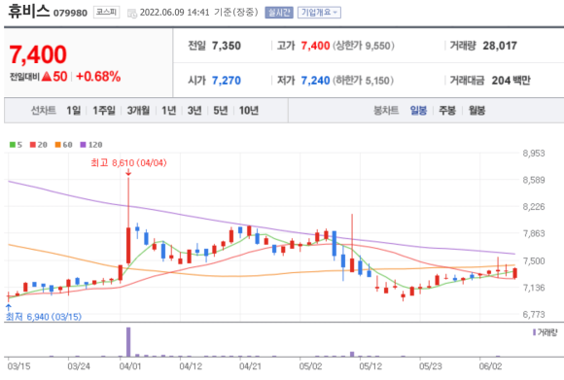
Task: Select the 3개월 line chart tab
Action: [x=138, y=111]
